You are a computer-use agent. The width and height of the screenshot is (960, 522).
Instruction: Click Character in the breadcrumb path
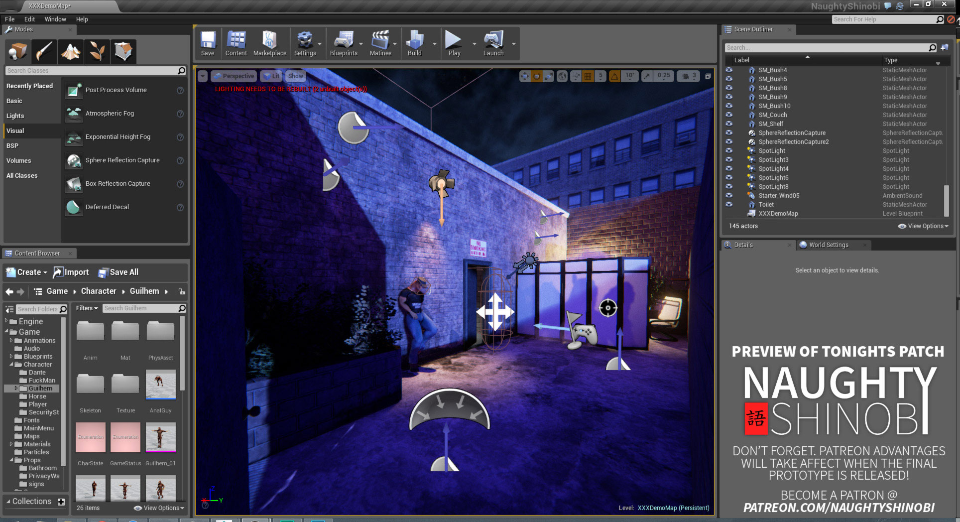99,291
